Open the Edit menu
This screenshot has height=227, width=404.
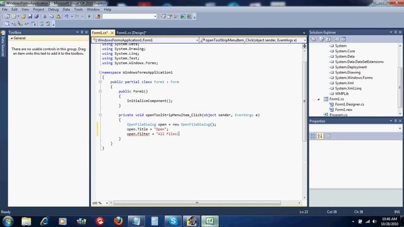[15, 9]
